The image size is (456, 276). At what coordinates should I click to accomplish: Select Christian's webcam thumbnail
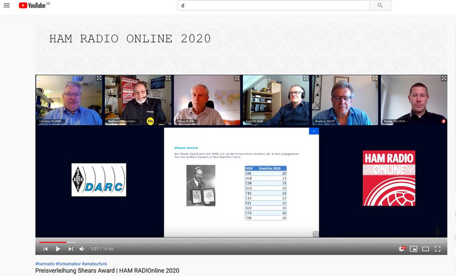(x=69, y=100)
